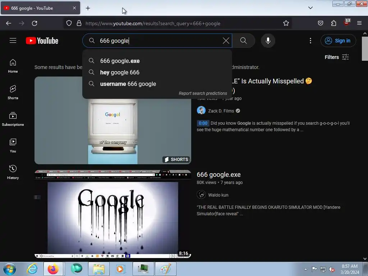Click scrollbar down arrow
Screen dimensions: 368x276
point(365,259)
